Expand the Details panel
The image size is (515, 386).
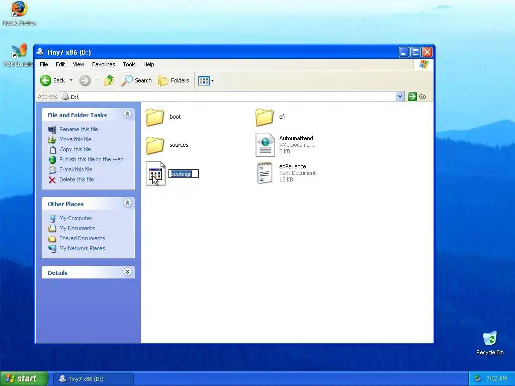(127, 272)
